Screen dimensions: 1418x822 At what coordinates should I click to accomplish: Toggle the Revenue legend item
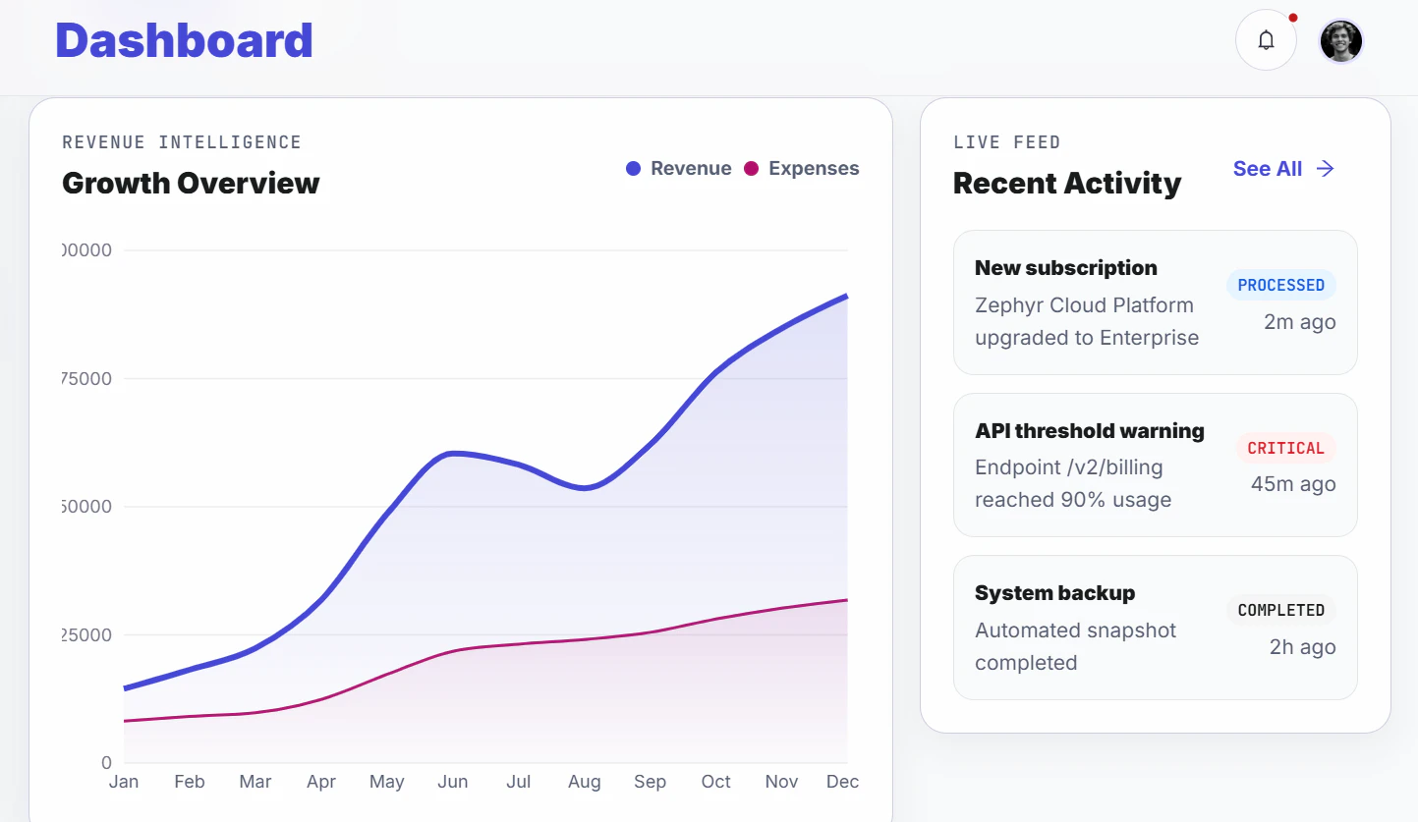pos(679,169)
